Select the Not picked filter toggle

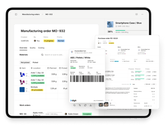(x=25, y=62)
